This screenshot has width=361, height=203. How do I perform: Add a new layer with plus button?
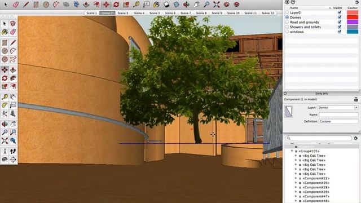pyautogui.click(x=287, y=2)
